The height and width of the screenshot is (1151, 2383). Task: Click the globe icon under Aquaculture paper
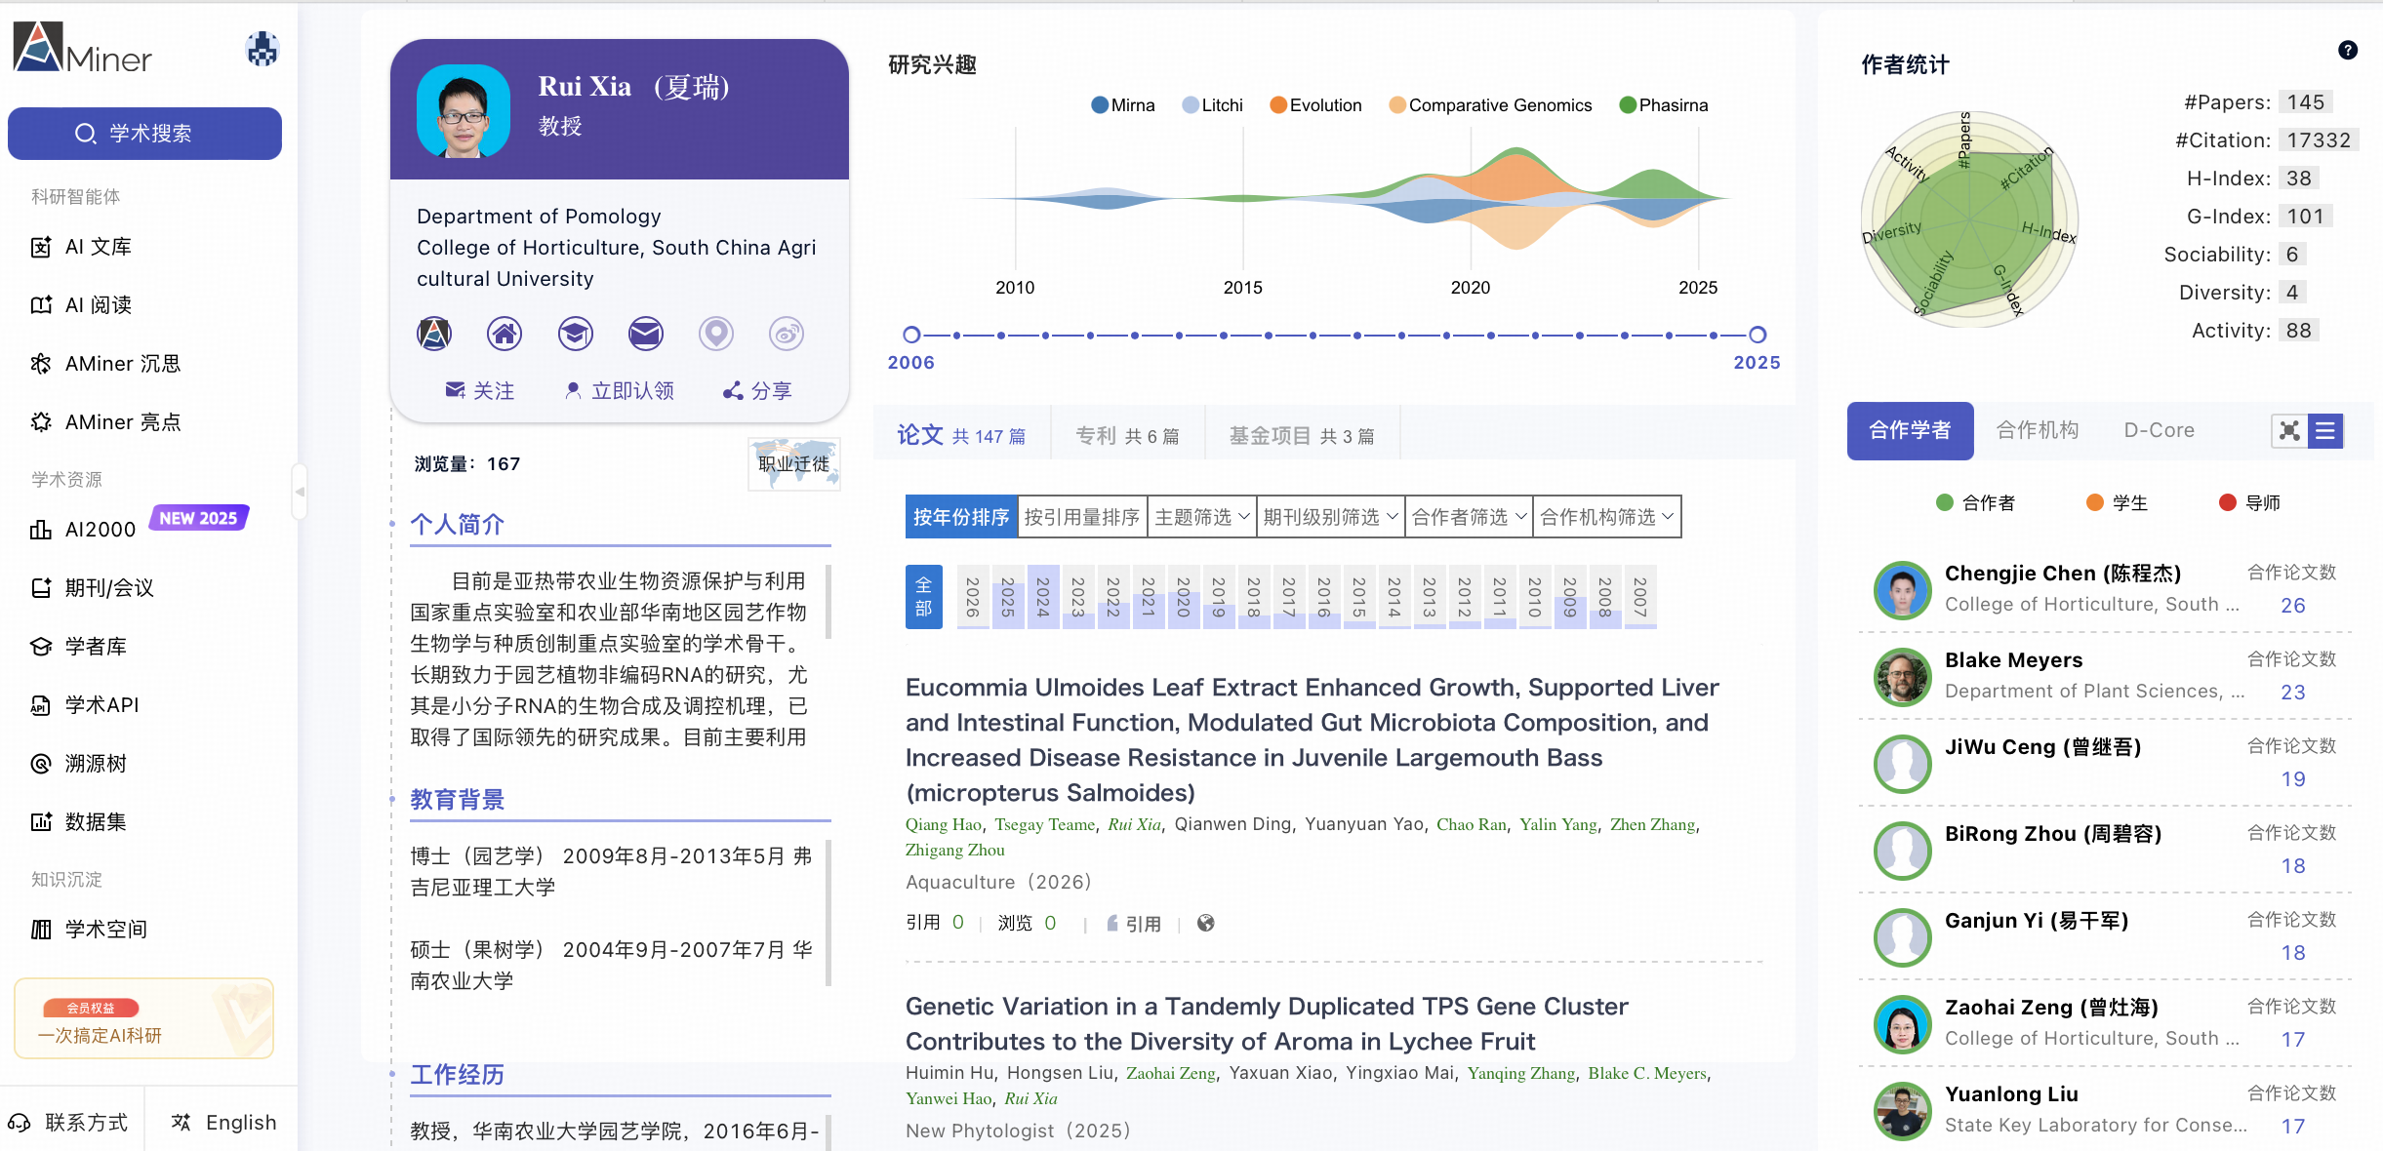pos(1206,923)
